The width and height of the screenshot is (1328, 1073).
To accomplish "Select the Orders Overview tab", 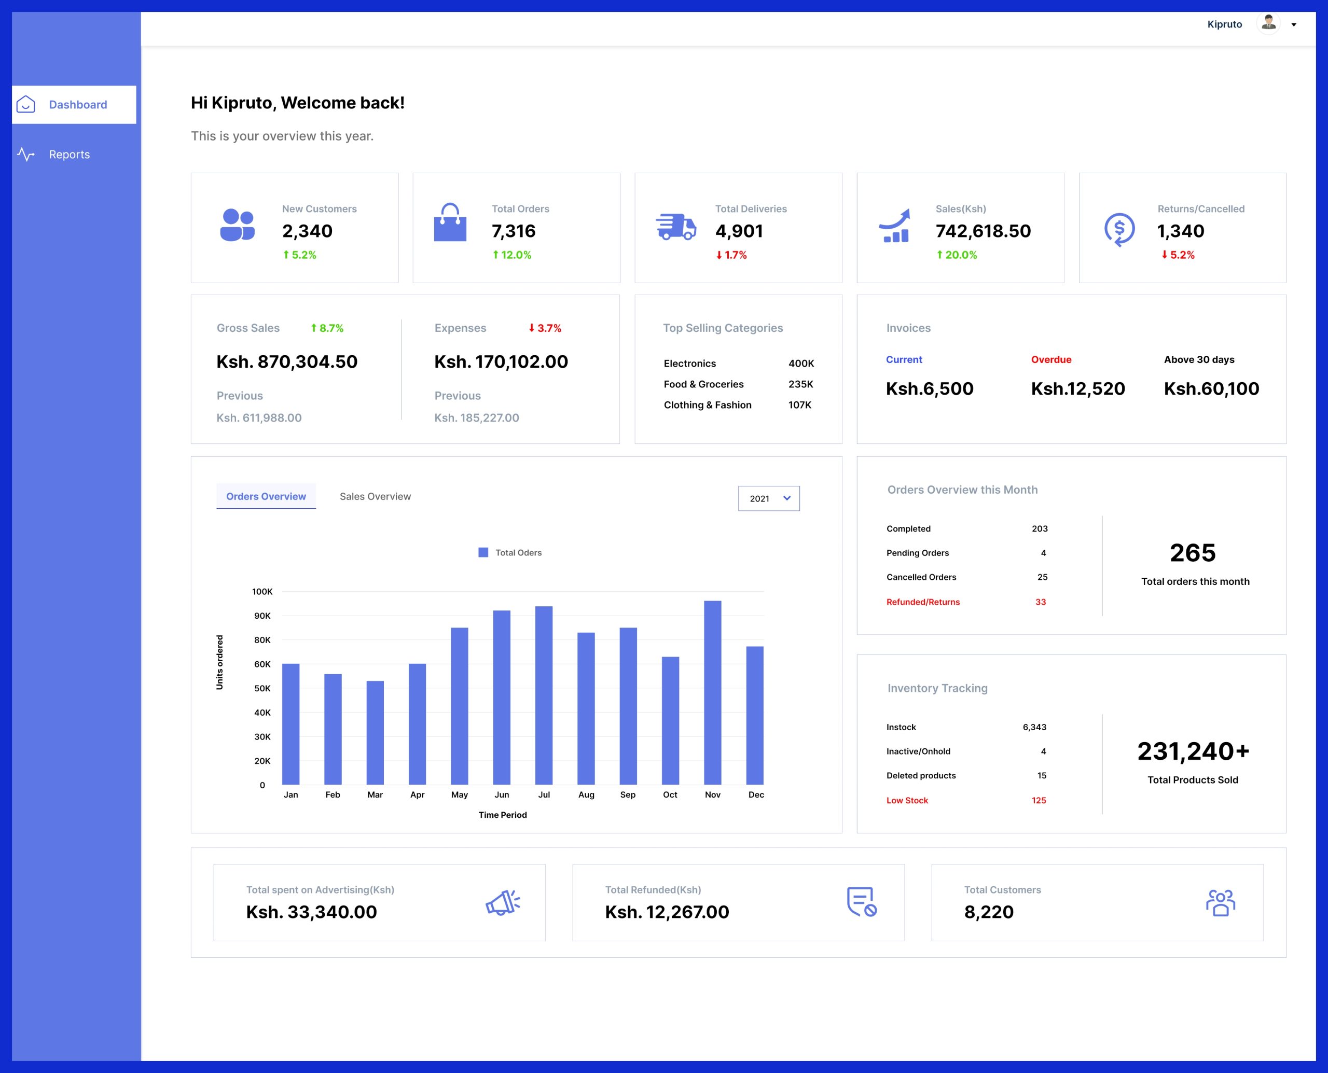I will 266,496.
